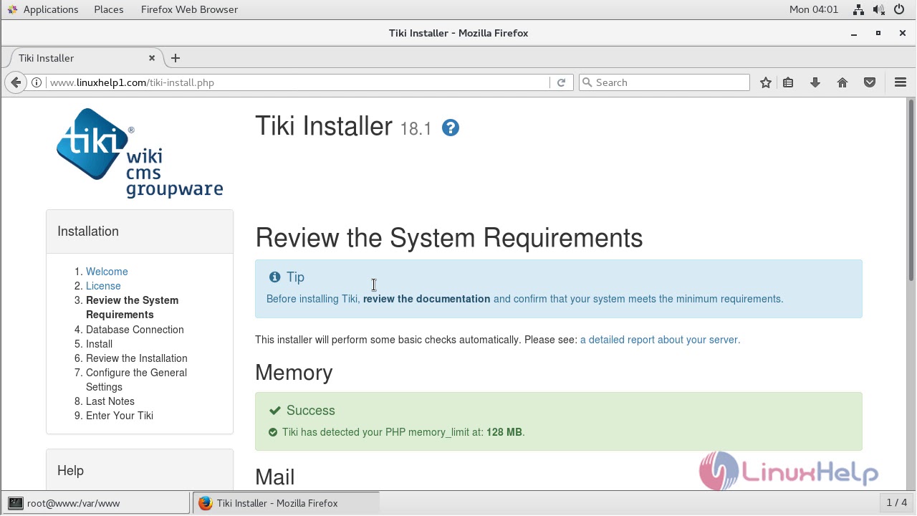Show bookmarks list icon in toolbar
The image size is (917, 516).
pos(788,82)
